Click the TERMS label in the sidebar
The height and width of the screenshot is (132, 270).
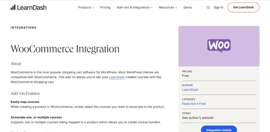coord(186,114)
